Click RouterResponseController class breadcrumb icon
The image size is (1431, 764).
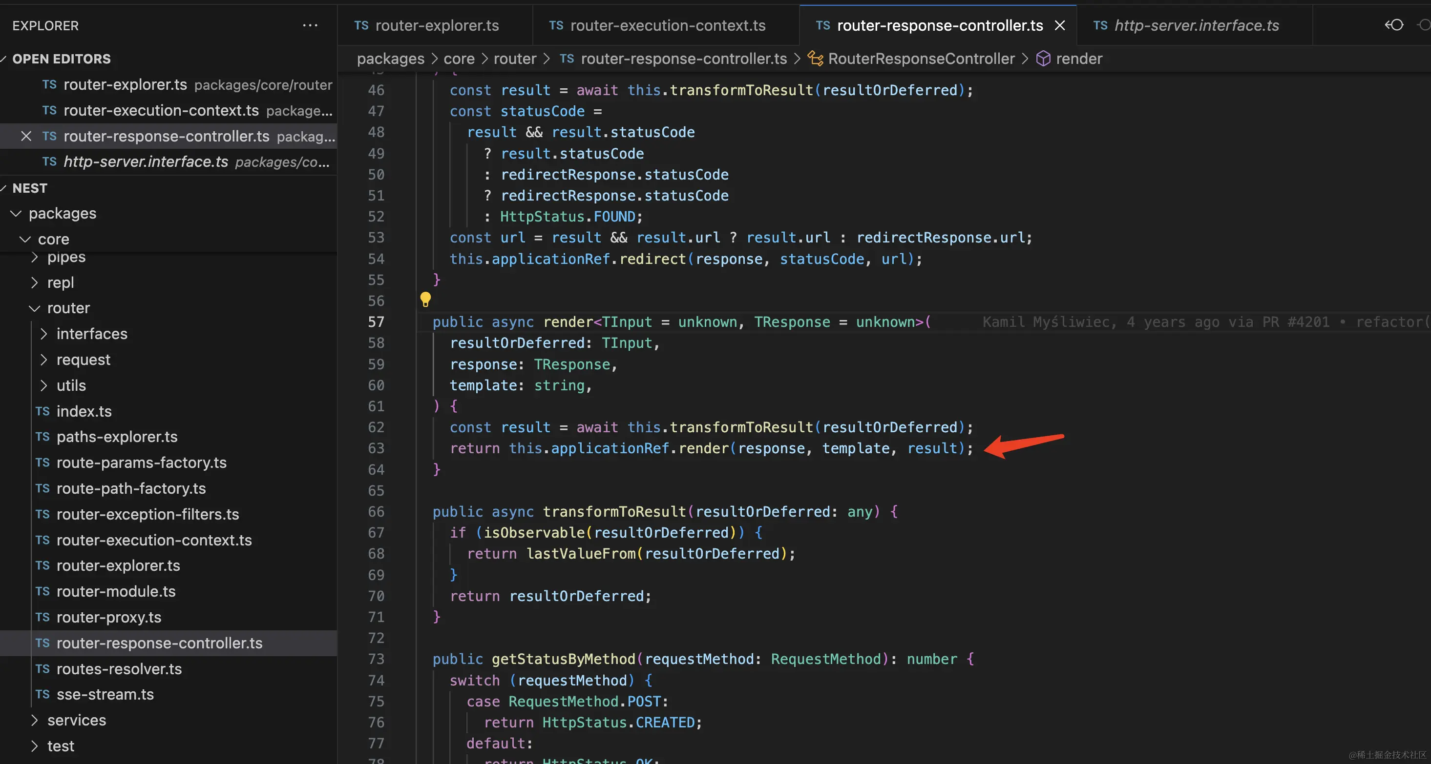815,58
